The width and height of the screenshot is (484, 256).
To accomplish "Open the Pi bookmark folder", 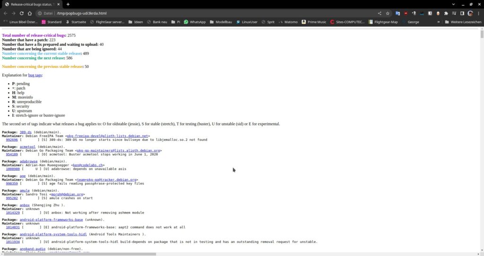I will [x=176, y=22].
